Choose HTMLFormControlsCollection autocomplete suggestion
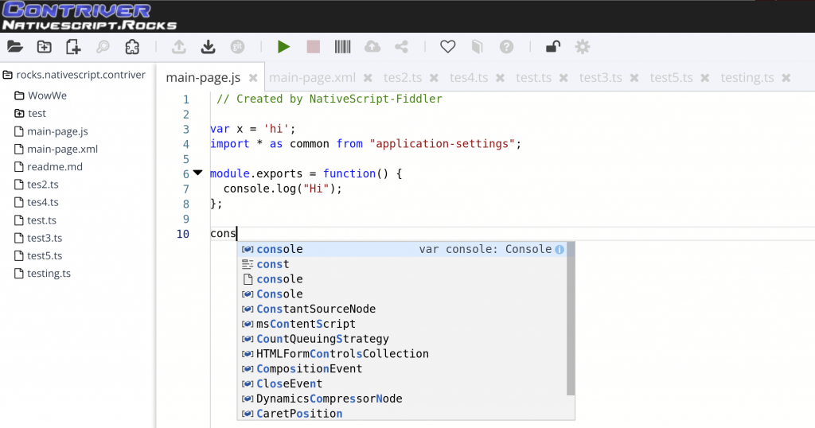The width and height of the screenshot is (815, 428). pos(402,354)
